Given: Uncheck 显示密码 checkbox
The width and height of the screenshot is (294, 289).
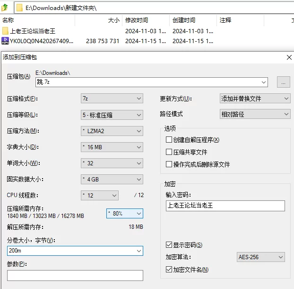Looking at the screenshot, I should [169, 245].
